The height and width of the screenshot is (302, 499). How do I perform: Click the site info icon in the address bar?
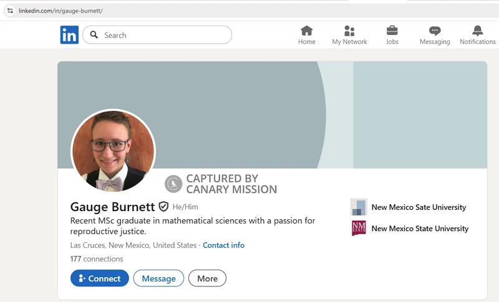tap(10, 11)
